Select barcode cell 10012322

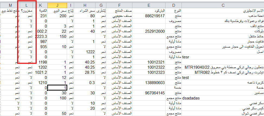pyautogui.click(x=149, y=67)
